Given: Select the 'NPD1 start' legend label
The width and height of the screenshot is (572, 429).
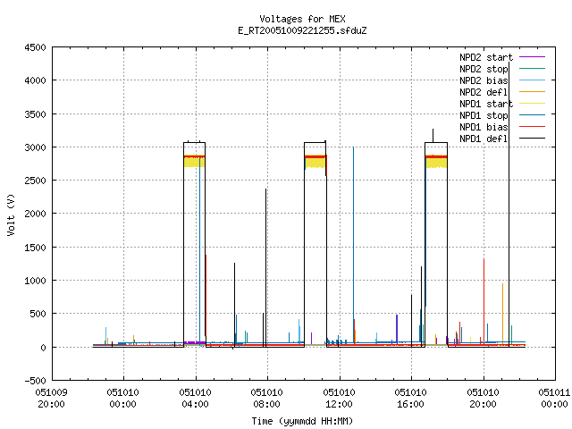Looking at the screenshot, I should [x=486, y=104].
